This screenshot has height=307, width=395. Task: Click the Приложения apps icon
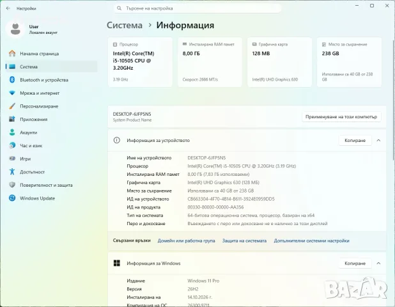12,119
